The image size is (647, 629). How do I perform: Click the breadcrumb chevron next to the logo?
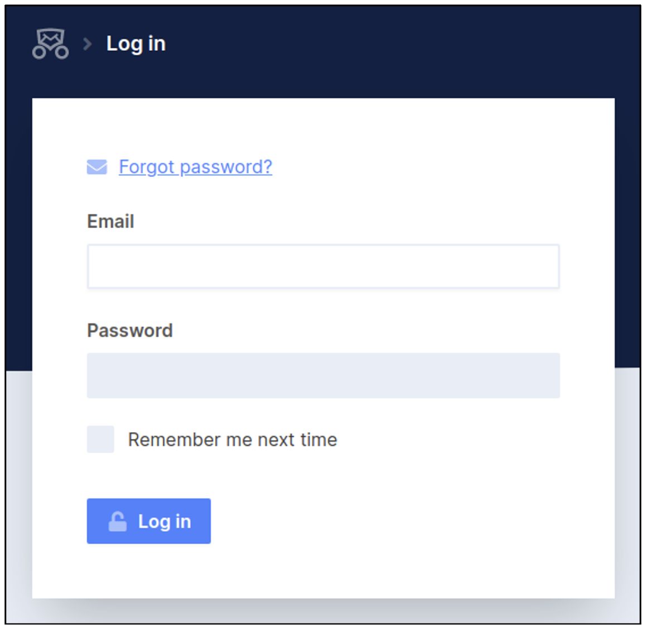point(86,43)
